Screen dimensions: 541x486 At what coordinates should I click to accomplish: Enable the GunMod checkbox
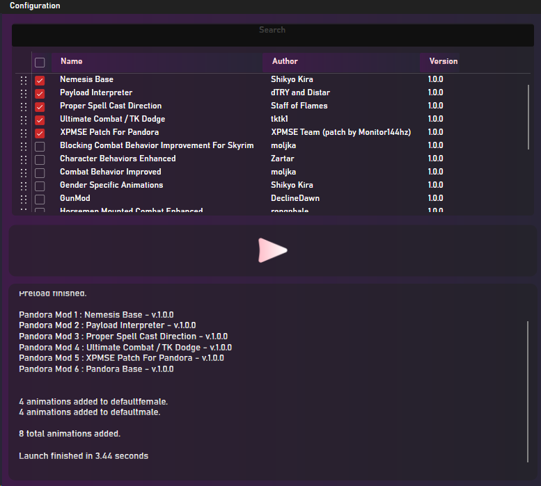tap(40, 200)
